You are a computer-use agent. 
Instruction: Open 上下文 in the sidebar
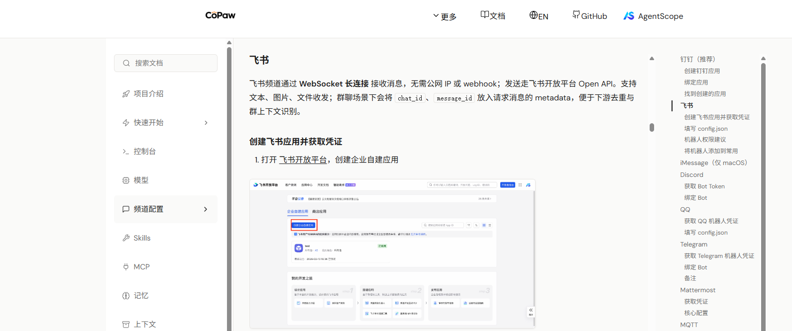pos(166,324)
